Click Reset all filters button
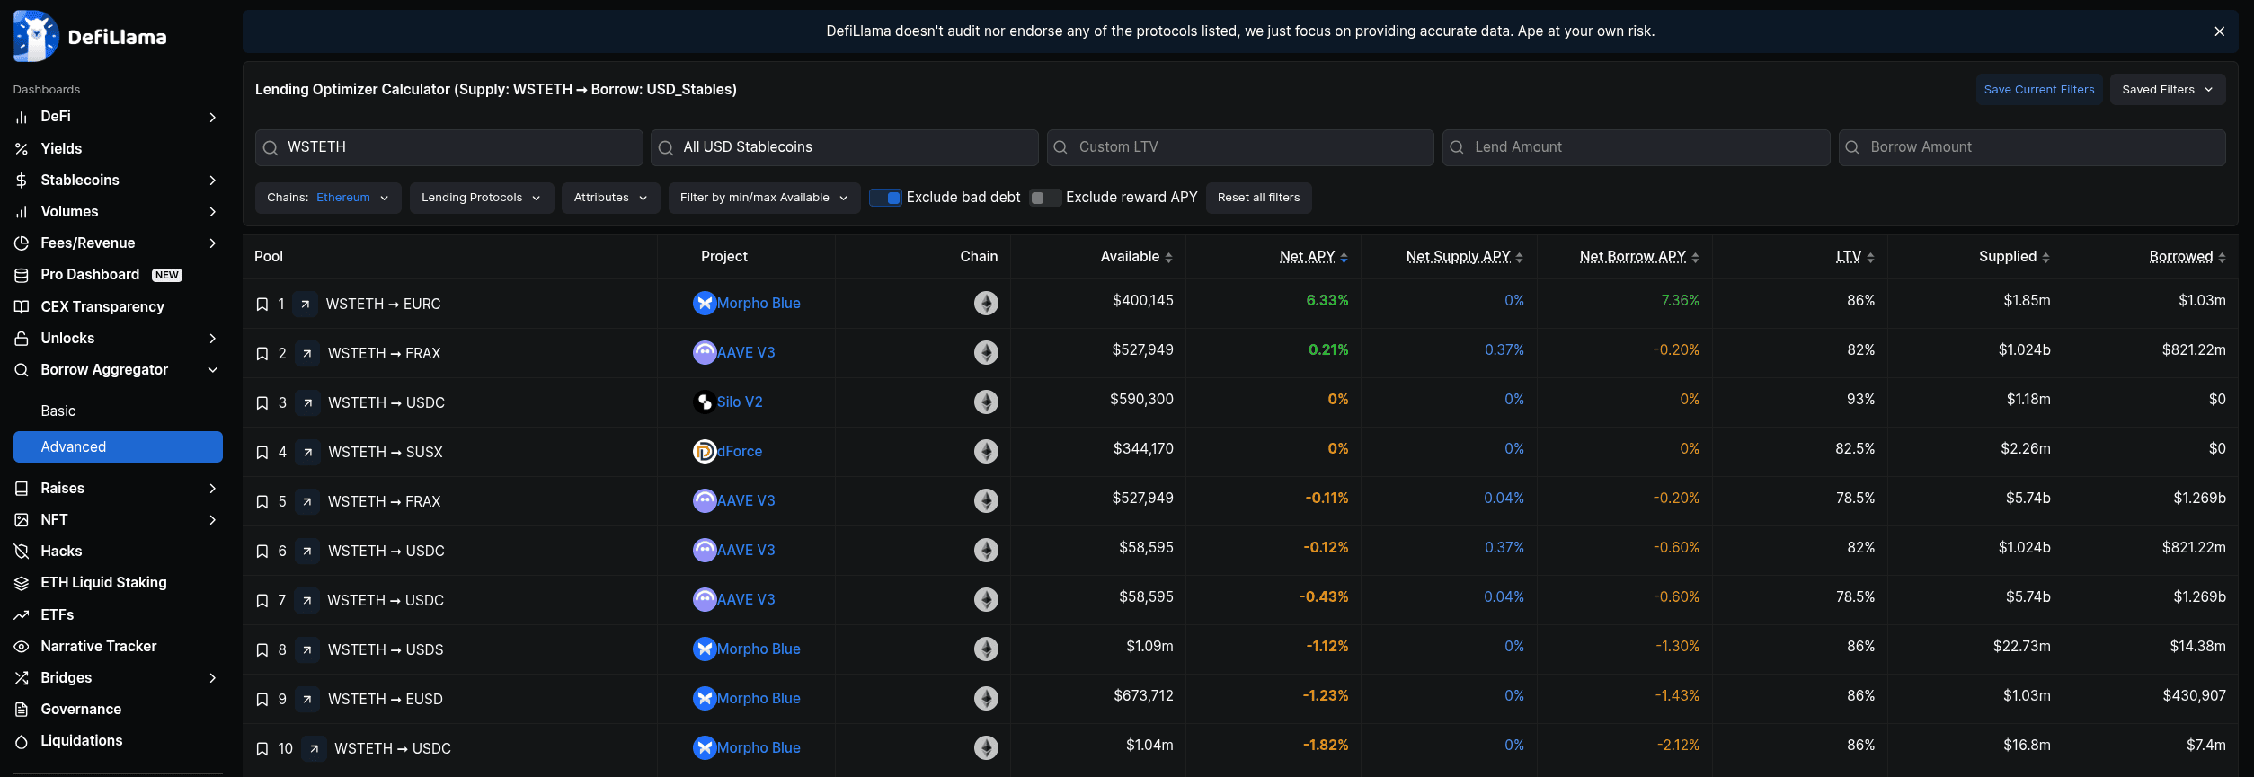Image resolution: width=2254 pixels, height=777 pixels. pyautogui.click(x=1258, y=198)
